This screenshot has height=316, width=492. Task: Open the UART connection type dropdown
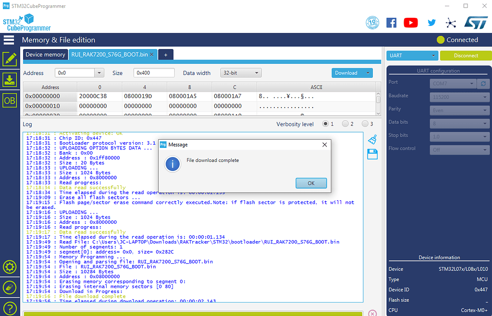[x=412, y=55]
